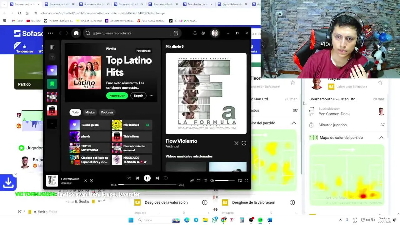Go to Spotify Home icon
The image size is (400, 225).
tap(76, 33)
